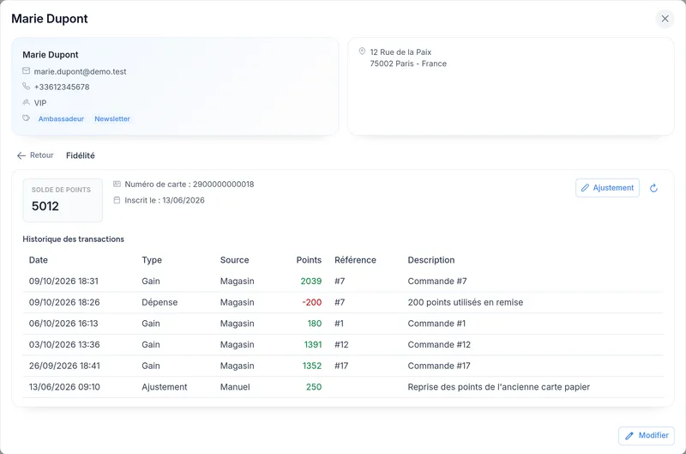Click the 1352 points value

(x=312, y=366)
